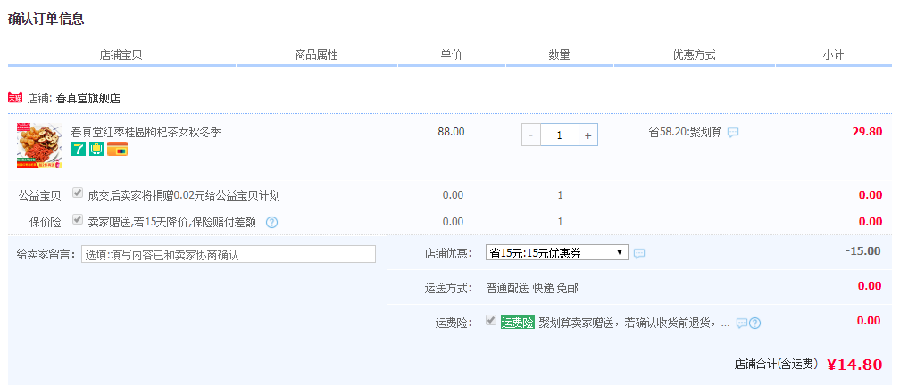The height and width of the screenshot is (385, 900).
Task: Toggle the 运费险 shipping insurance checkbox
Action: (x=491, y=321)
